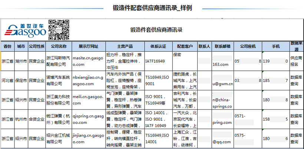Open the meili.cn.gasgoo.com showroom URL
This screenshot has width=304, height=149.
tap(89, 100)
